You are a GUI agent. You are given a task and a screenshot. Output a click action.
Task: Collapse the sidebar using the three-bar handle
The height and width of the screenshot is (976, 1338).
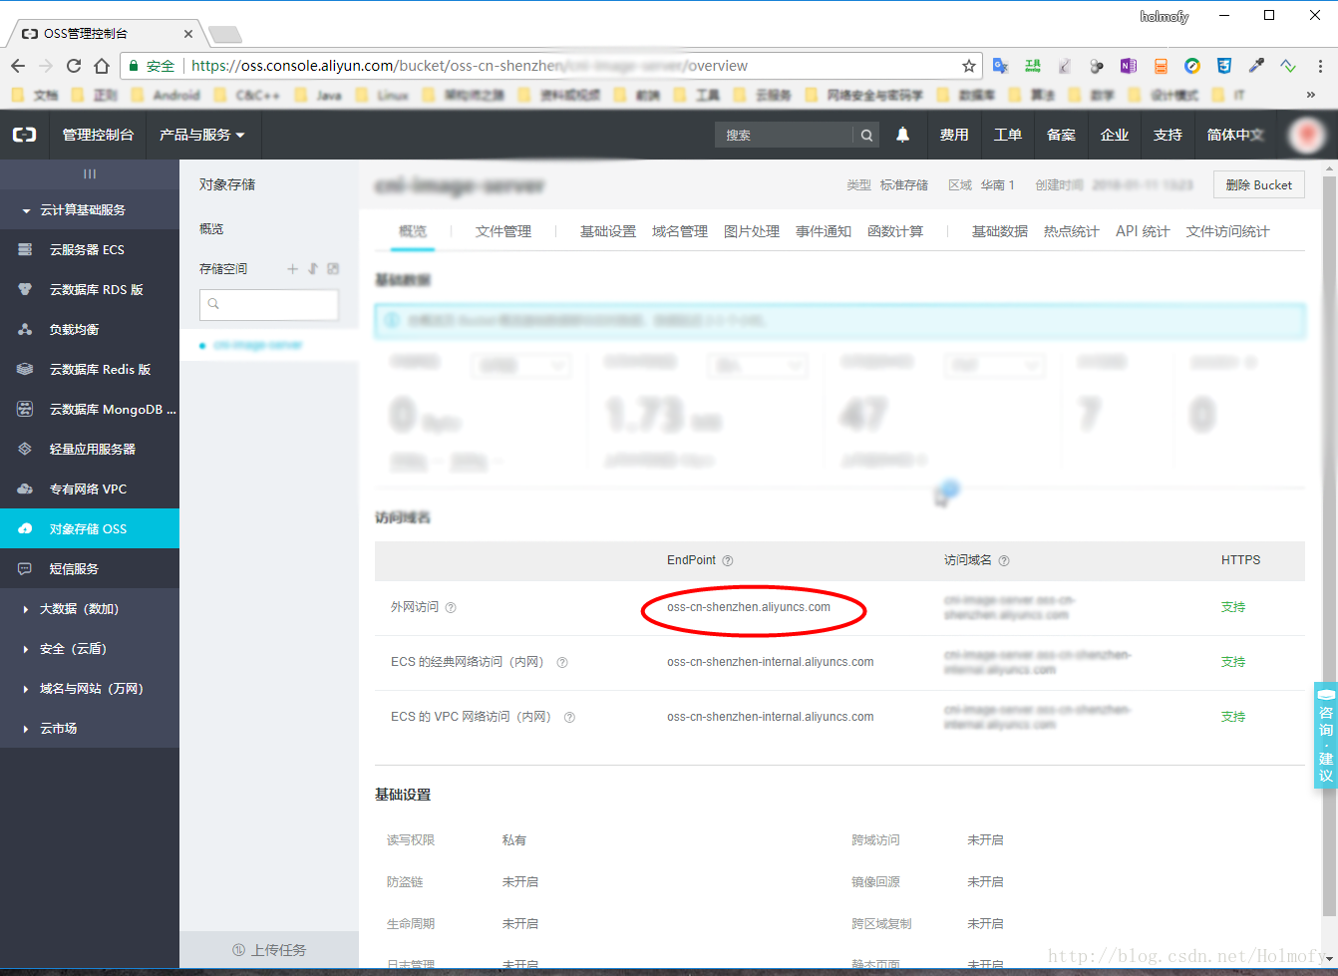coord(90,174)
